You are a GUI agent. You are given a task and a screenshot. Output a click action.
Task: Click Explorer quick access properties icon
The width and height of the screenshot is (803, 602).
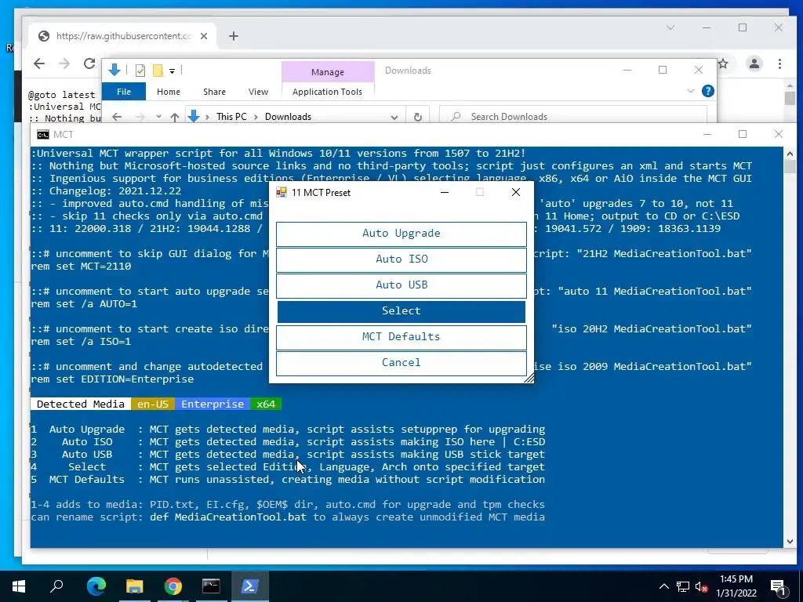(x=140, y=71)
